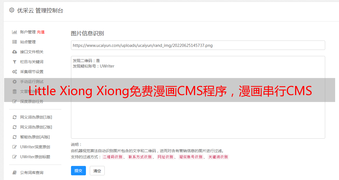Click the 清空 button

tap(97, 171)
